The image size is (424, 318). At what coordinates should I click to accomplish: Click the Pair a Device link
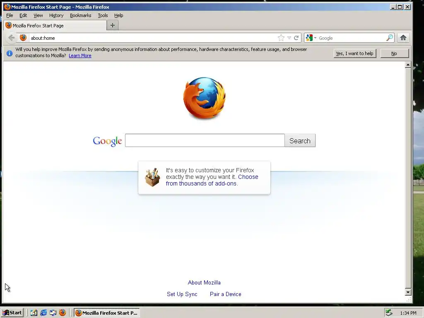click(x=226, y=294)
